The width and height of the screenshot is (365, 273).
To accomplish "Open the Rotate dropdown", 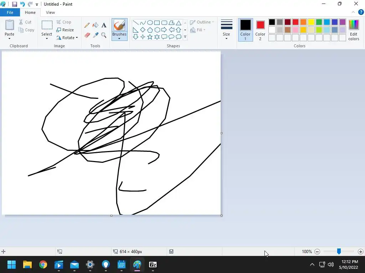I will (x=67, y=38).
